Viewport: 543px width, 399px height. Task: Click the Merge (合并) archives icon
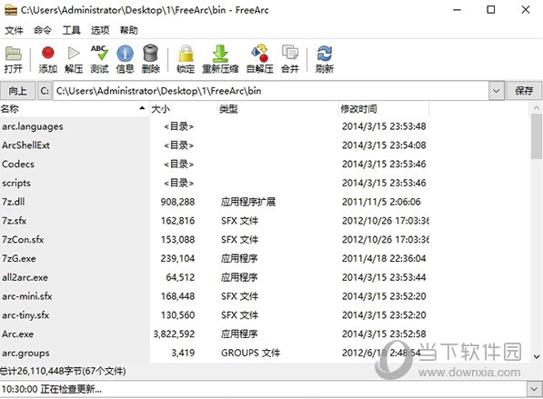click(x=290, y=53)
